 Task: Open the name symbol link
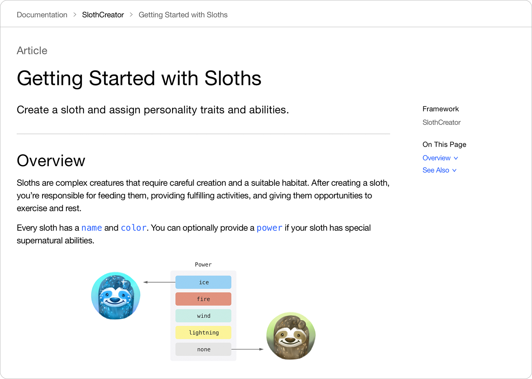(x=92, y=228)
